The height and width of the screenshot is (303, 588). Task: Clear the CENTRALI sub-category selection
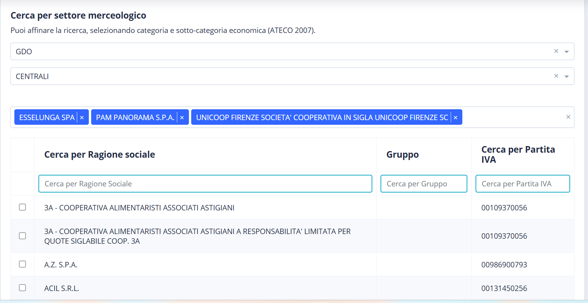click(556, 76)
